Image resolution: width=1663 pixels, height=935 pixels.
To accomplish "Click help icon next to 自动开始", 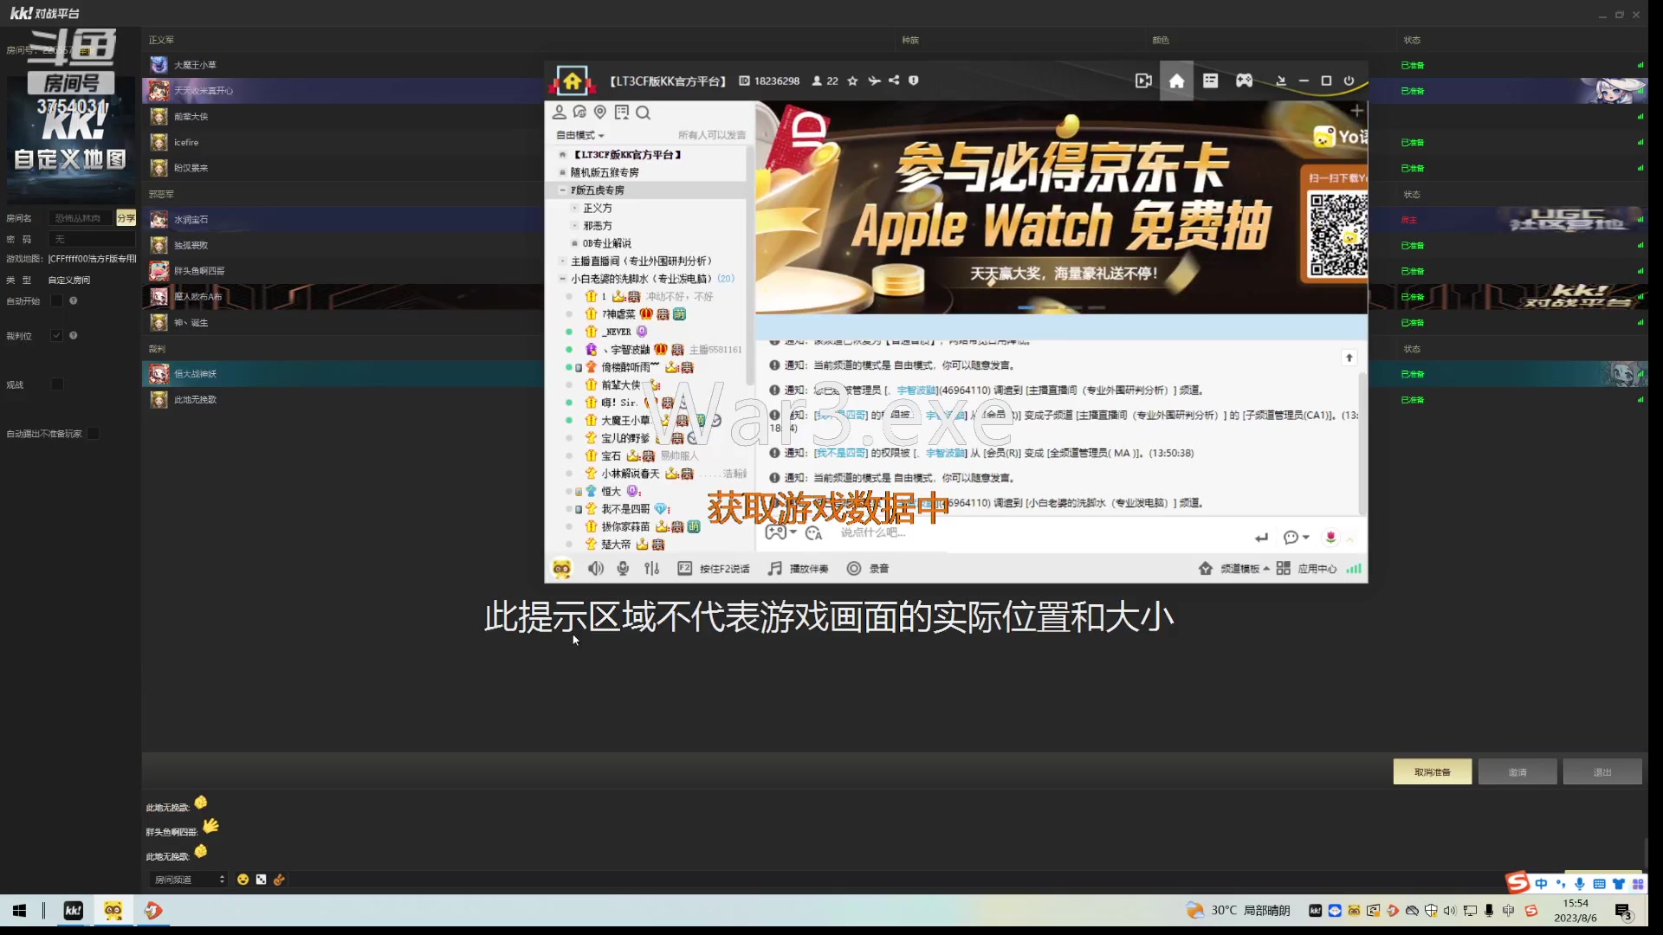I will coord(74,301).
